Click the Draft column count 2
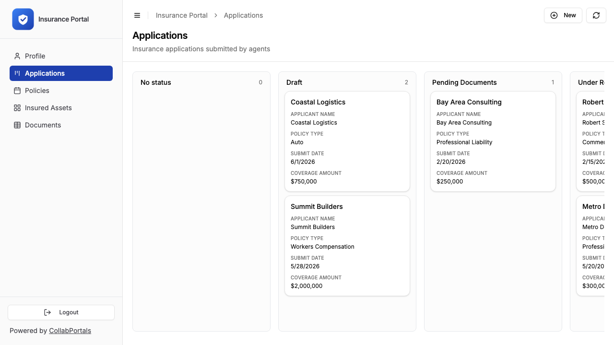The width and height of the screenshot is (614, 345). 406,82
